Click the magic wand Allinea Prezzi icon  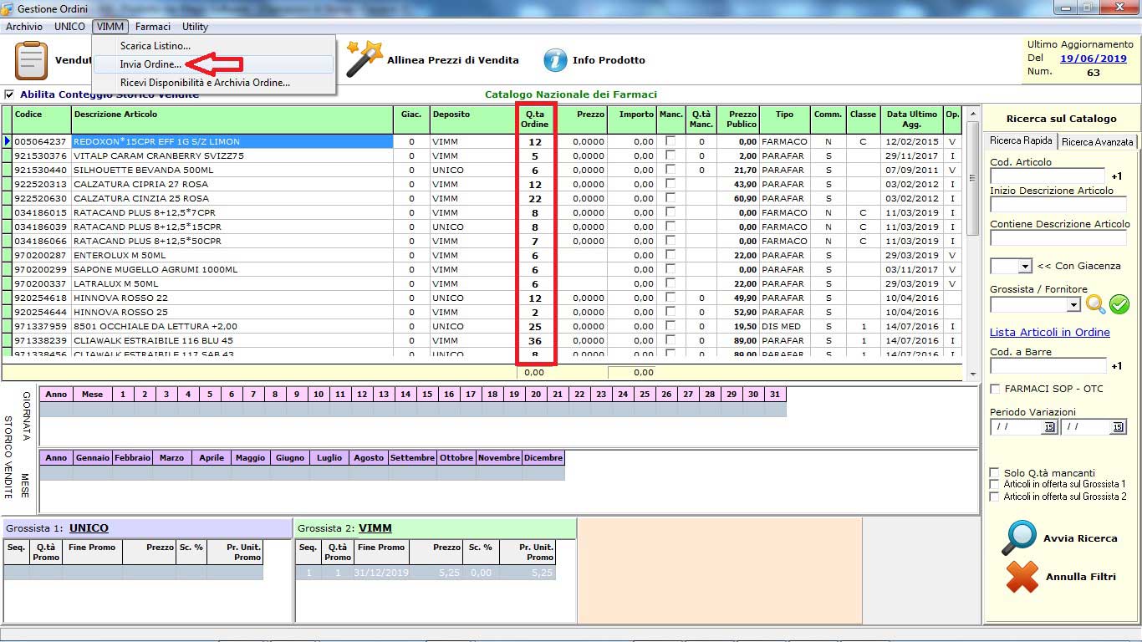pos(365,59)
